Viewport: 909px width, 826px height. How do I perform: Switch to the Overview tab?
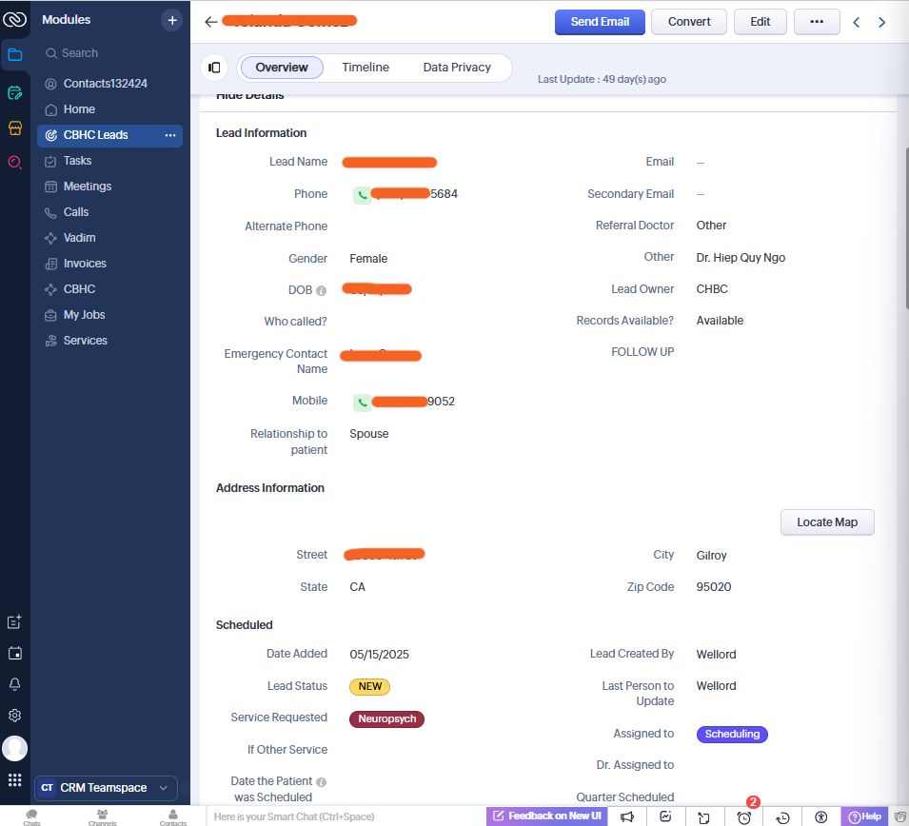(282, 68)
